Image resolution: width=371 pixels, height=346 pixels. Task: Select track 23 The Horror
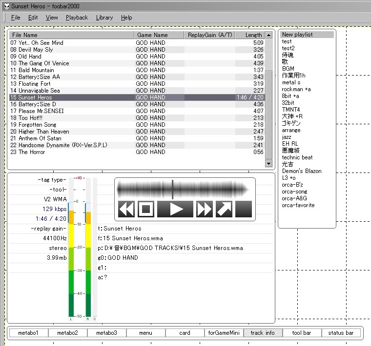137,152
